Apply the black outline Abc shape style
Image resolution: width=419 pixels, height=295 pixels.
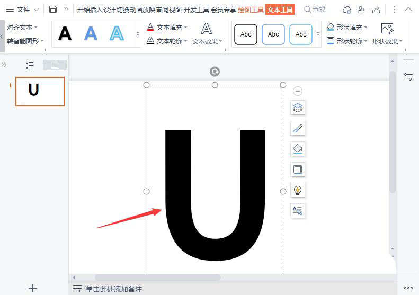246,34
